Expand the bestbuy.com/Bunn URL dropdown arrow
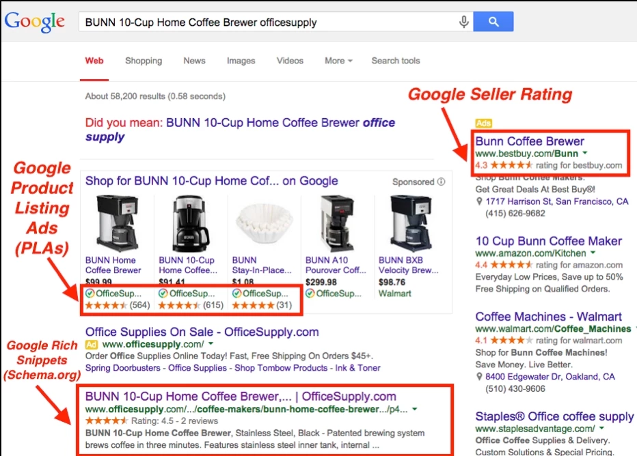 (x=585, y=154)
